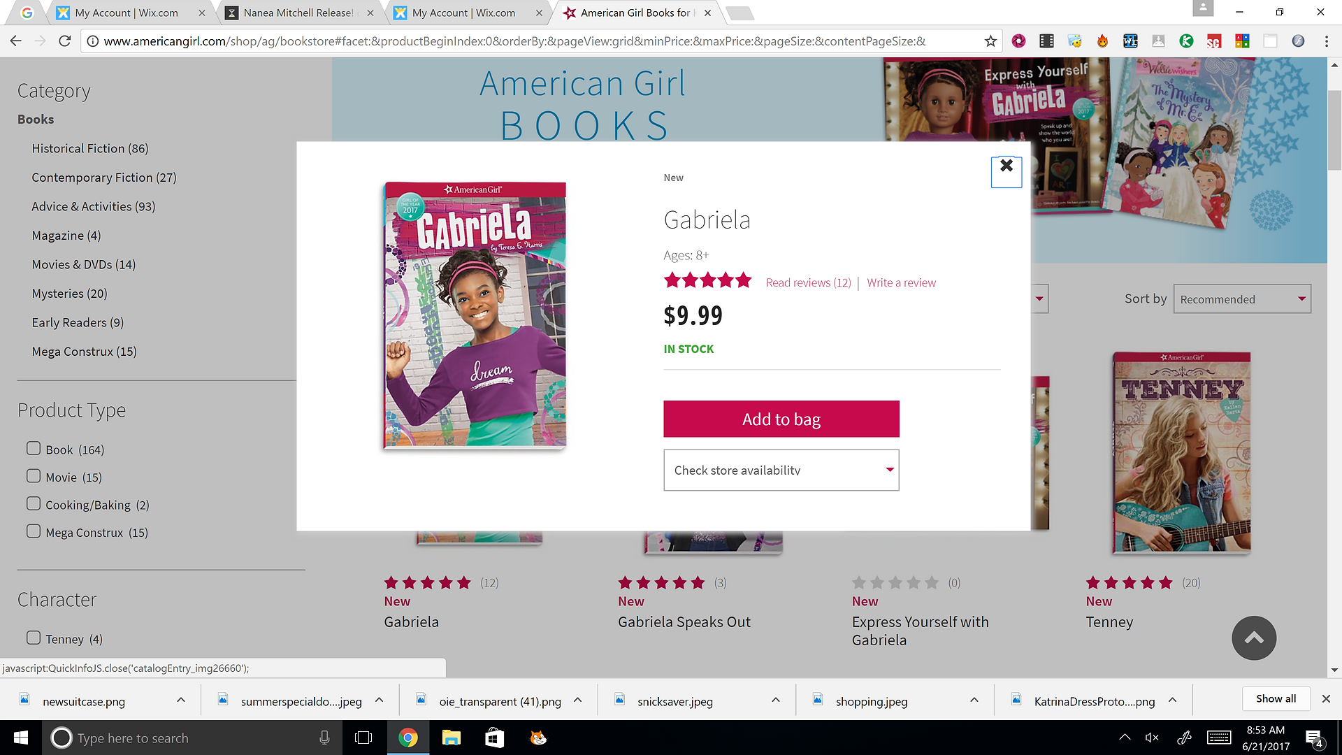
Task: Switch to the Google tab
Action: click(x=27, y=13)
